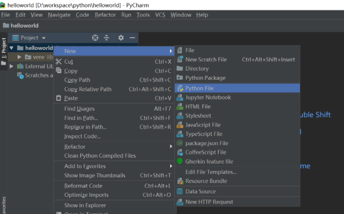Open the Run menu

click(x=126, y=15)
